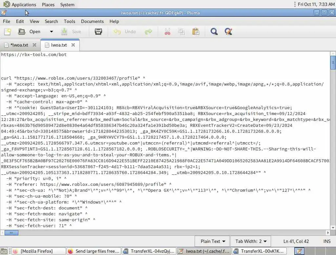336x255 pixels.
Task: Open the Places menu in top panel
Action: 48,5
